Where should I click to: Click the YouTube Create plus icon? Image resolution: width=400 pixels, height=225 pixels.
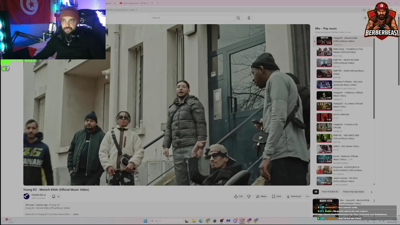pyautogui.click(x=365, y=18)
